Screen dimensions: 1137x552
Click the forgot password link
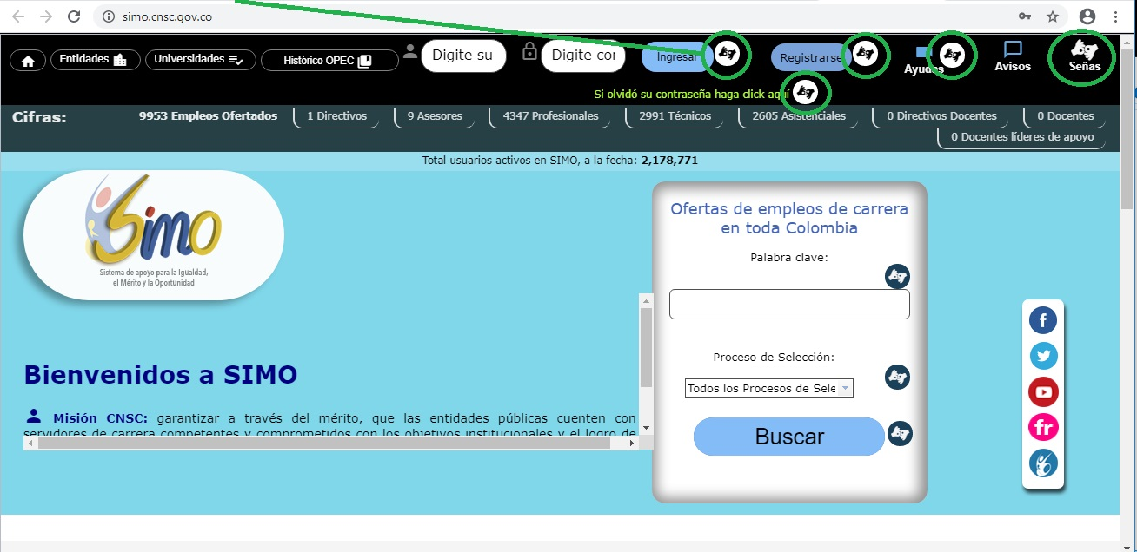point(691,94)
